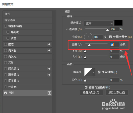The height and width of the screenshot is (113, 133).
Task: Click the 大小 slider handle
Action: tap(85, 57)
